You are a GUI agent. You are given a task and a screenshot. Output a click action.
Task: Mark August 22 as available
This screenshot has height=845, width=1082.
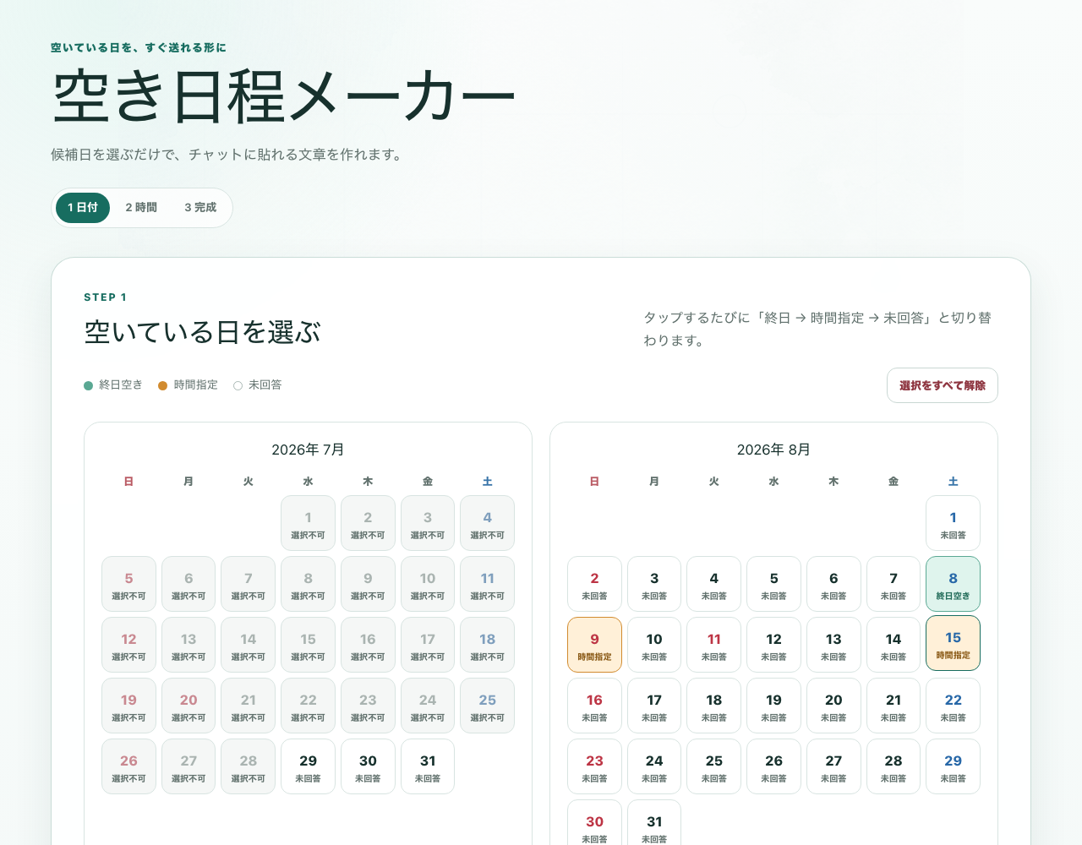[x=953, y=706]
